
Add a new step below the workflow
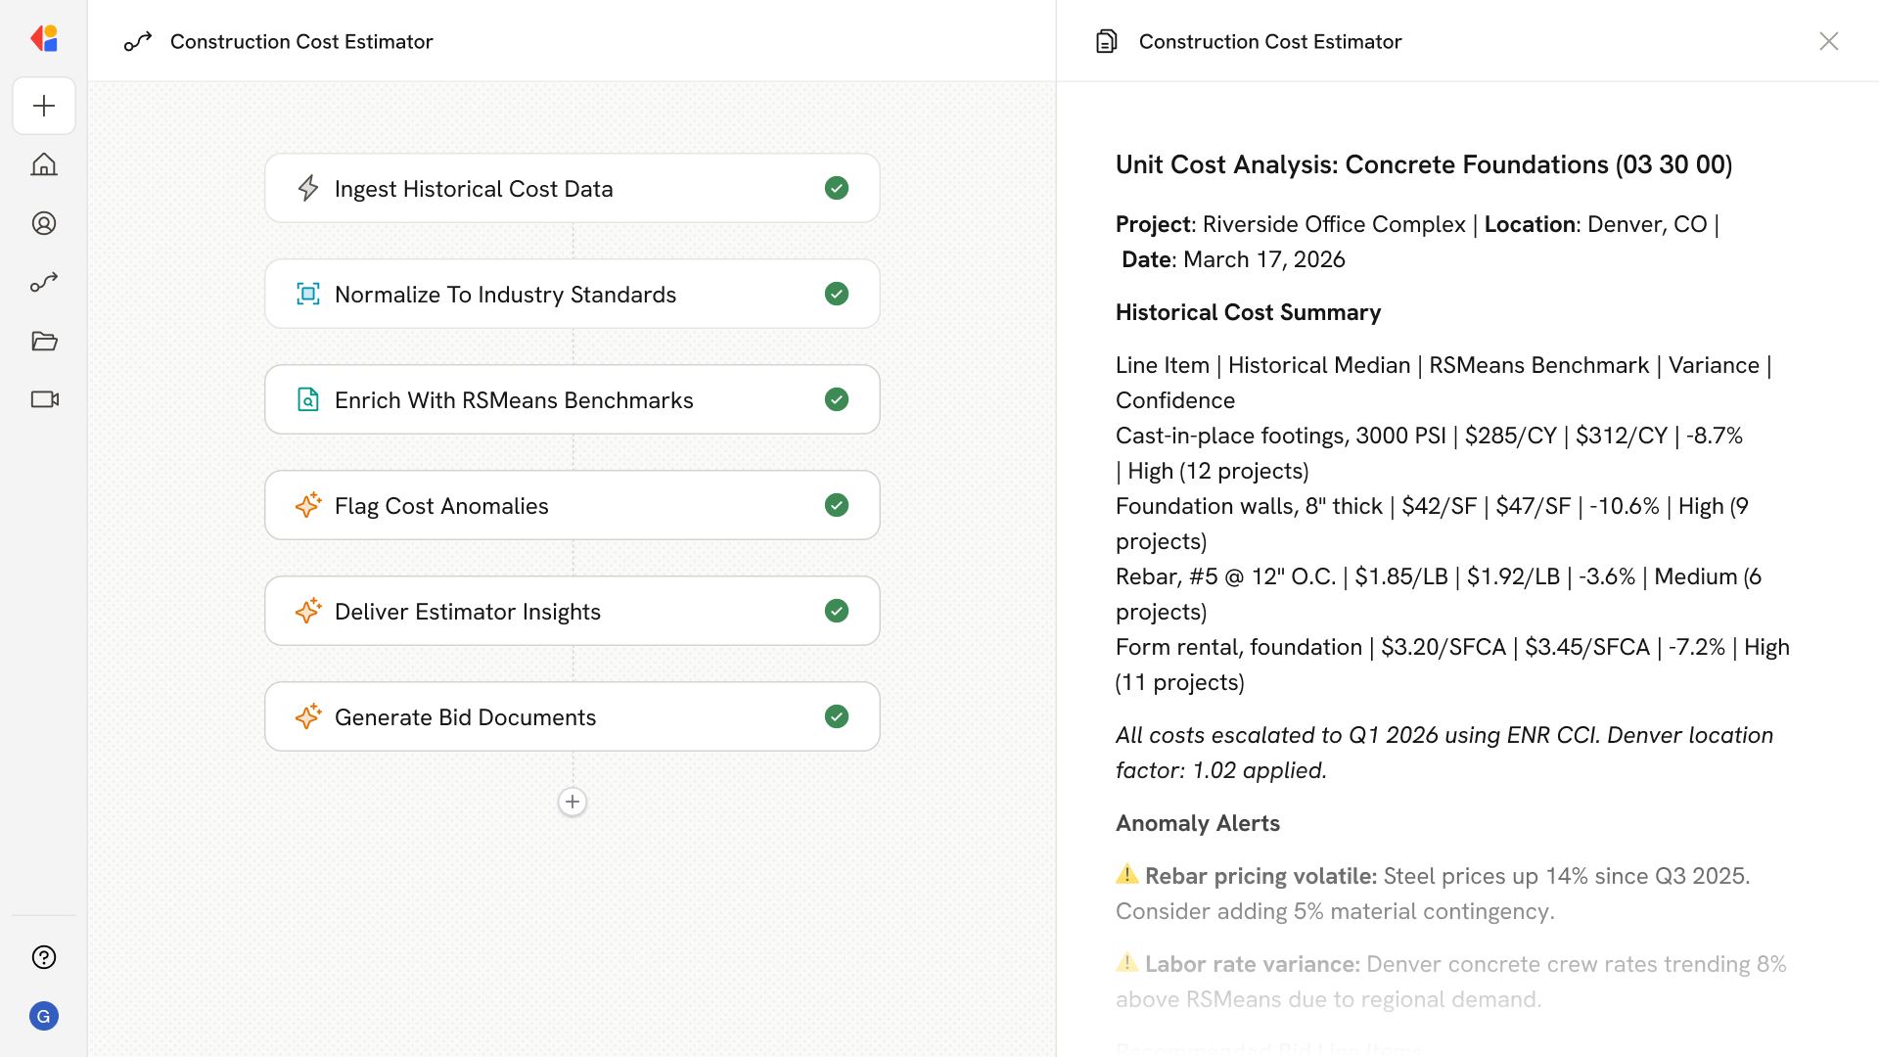tap(573, 802)
